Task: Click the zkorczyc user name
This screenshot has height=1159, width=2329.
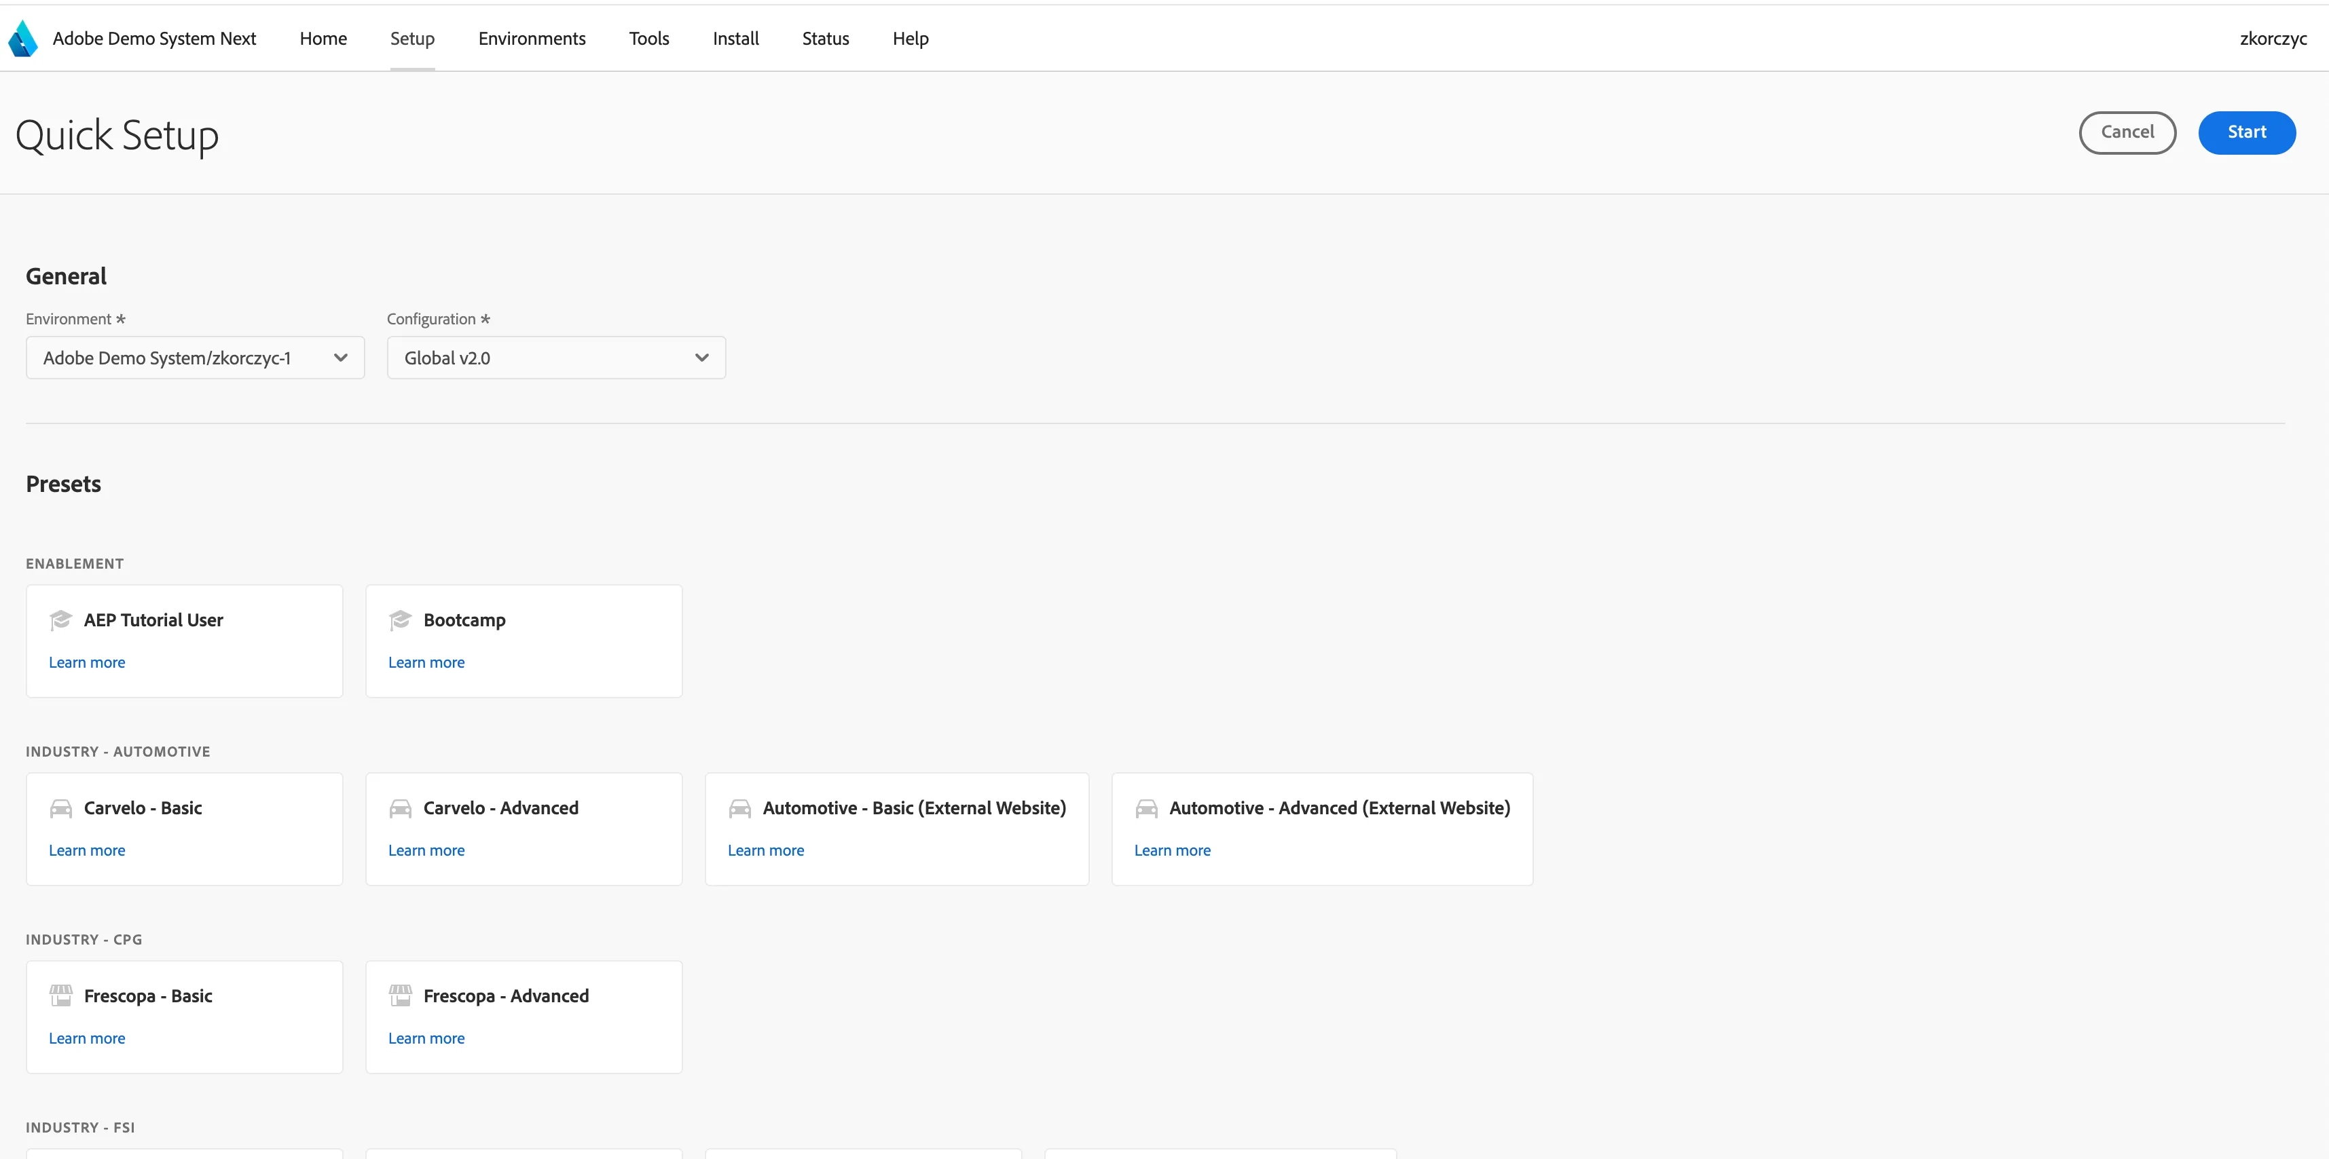Action: [2273, 39]
